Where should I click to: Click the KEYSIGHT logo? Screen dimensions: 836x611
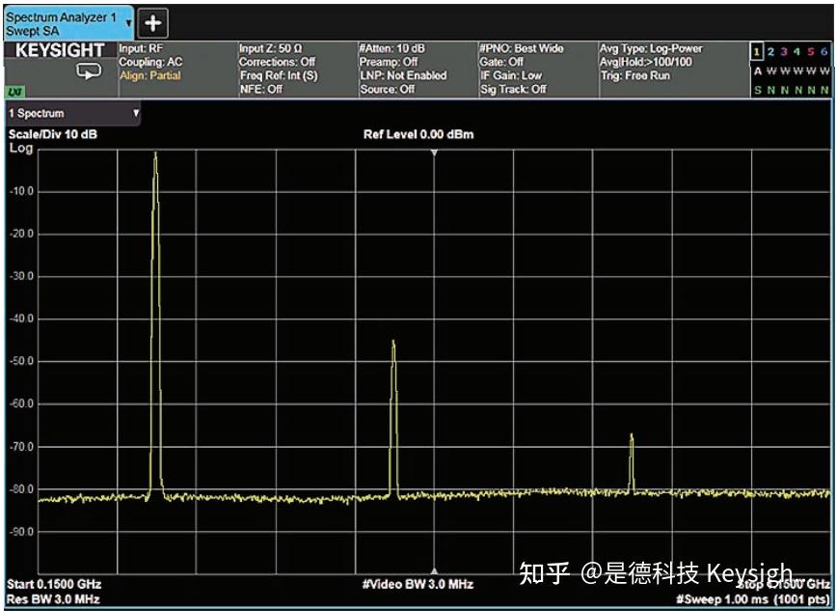tap(58, 48)
